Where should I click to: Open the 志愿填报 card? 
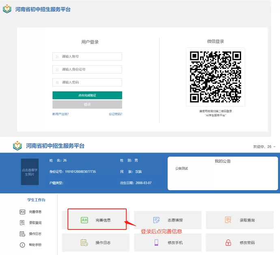[x=168, y=220]
